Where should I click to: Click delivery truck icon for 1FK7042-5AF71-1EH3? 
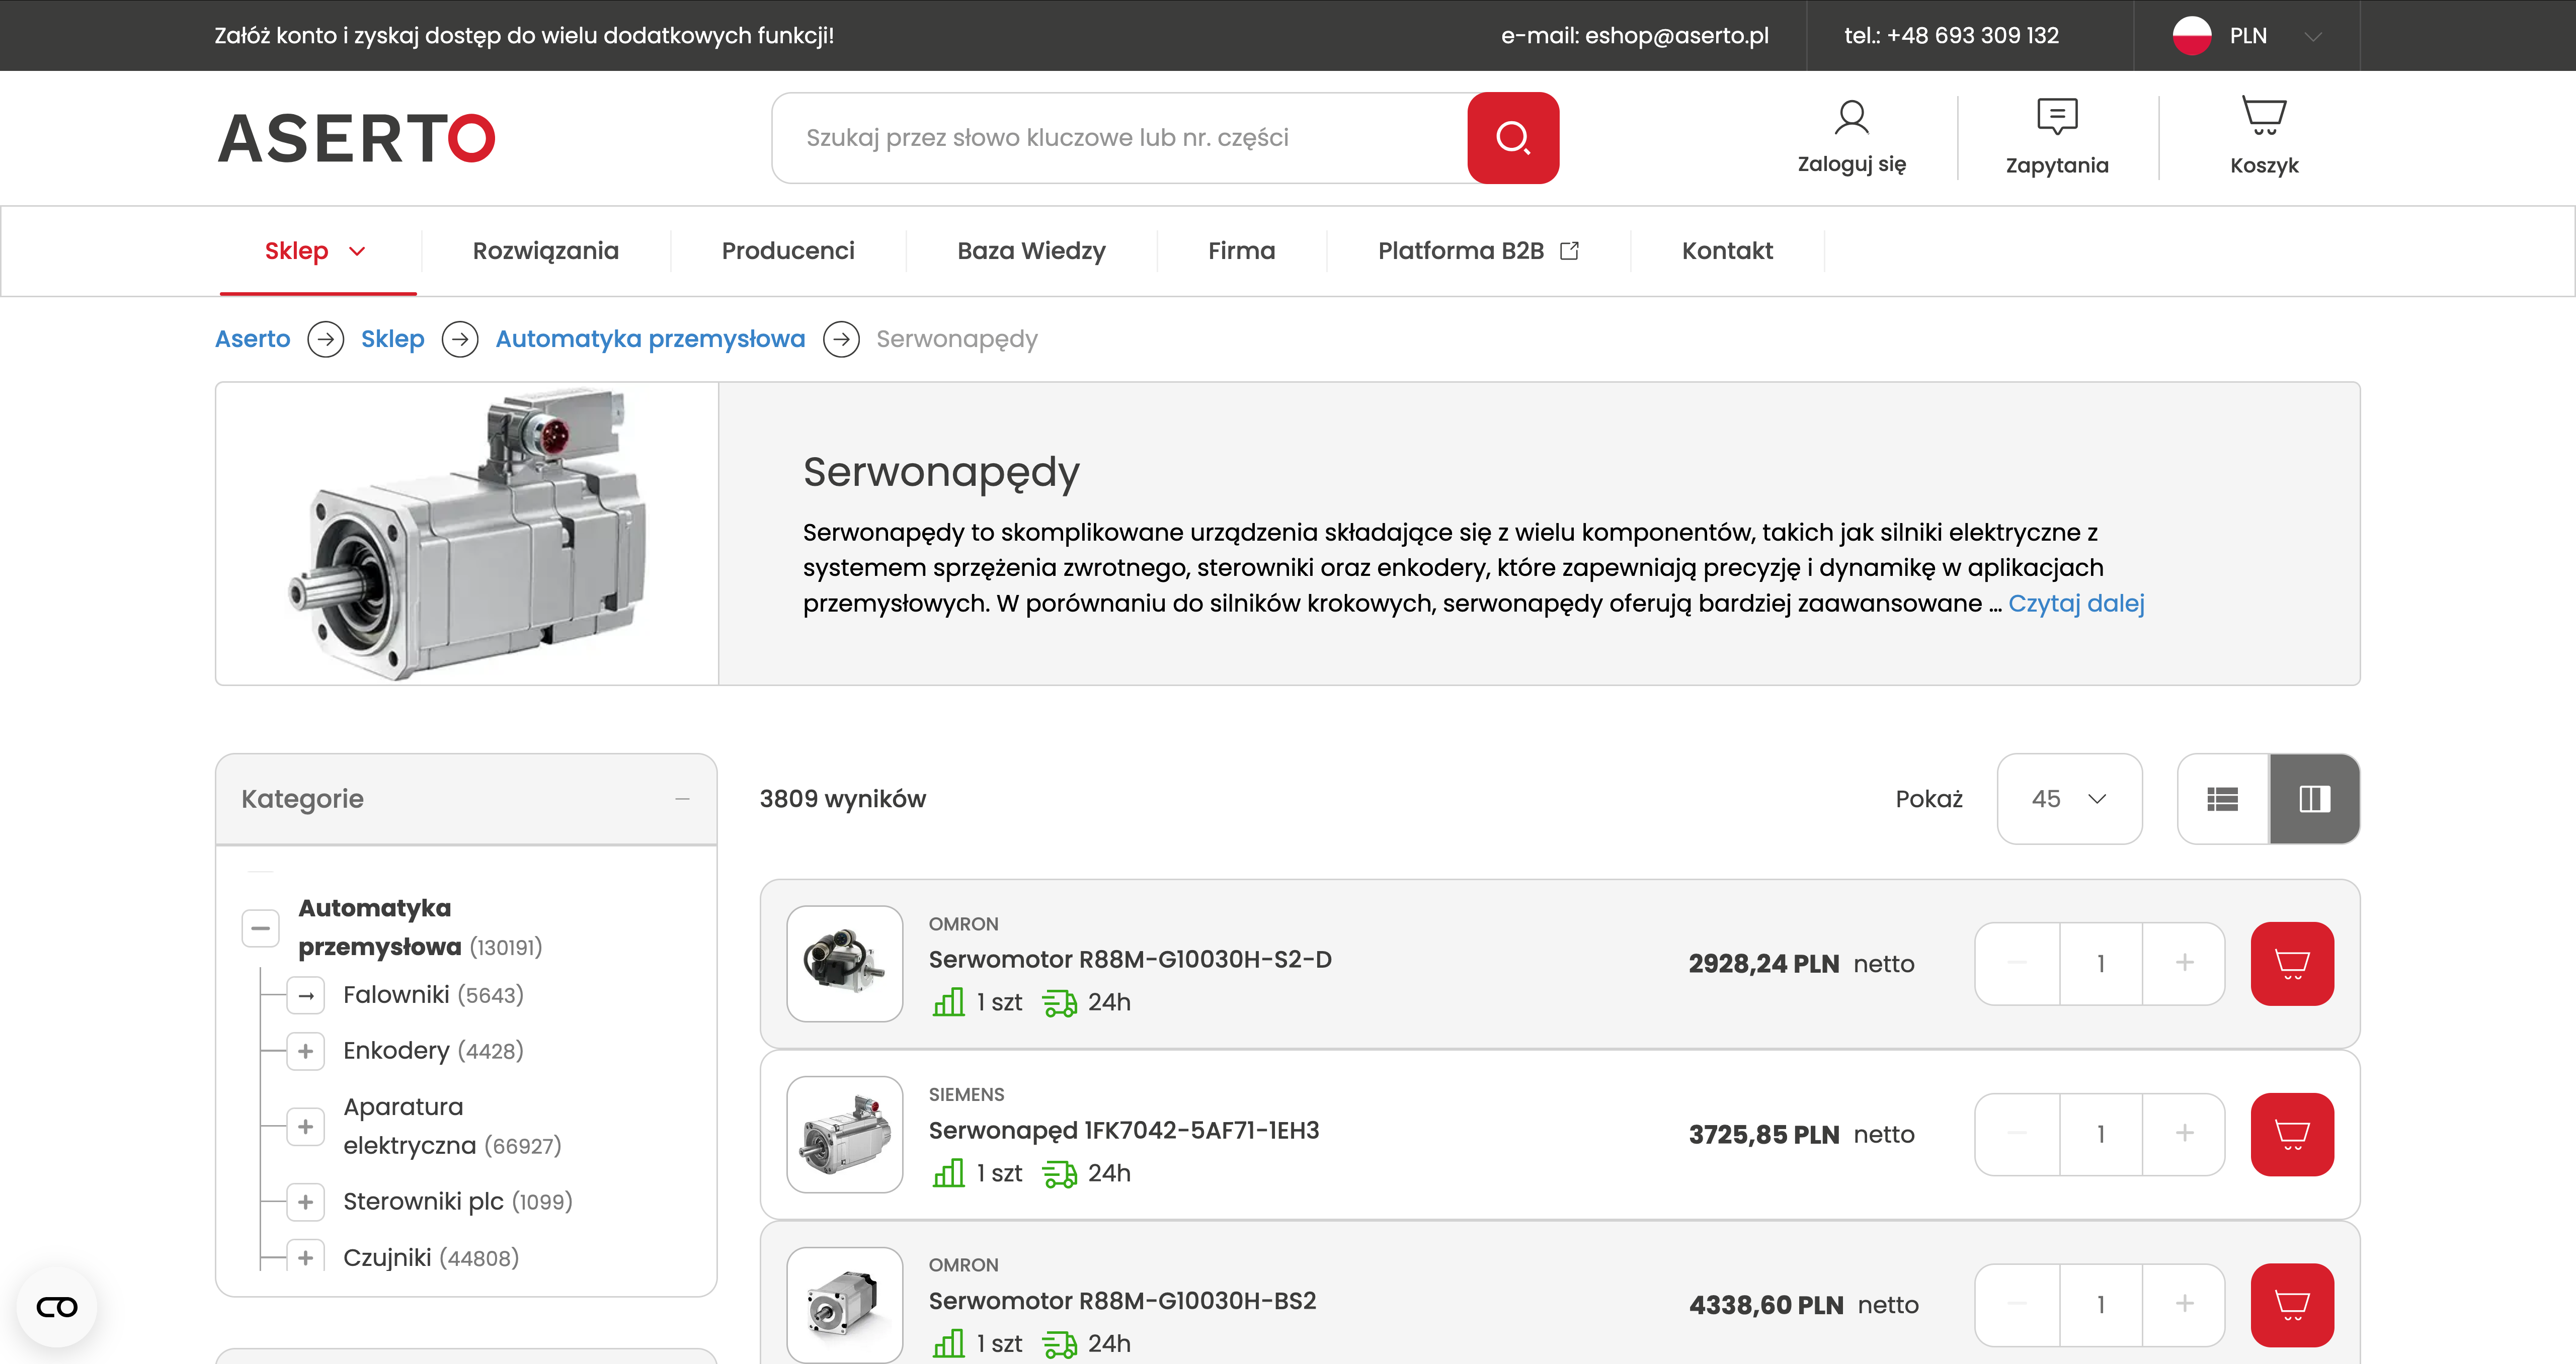pos(1059,1173)
